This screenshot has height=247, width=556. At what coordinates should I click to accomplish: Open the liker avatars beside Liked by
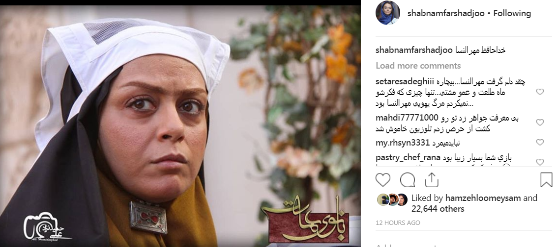(392, 199)
